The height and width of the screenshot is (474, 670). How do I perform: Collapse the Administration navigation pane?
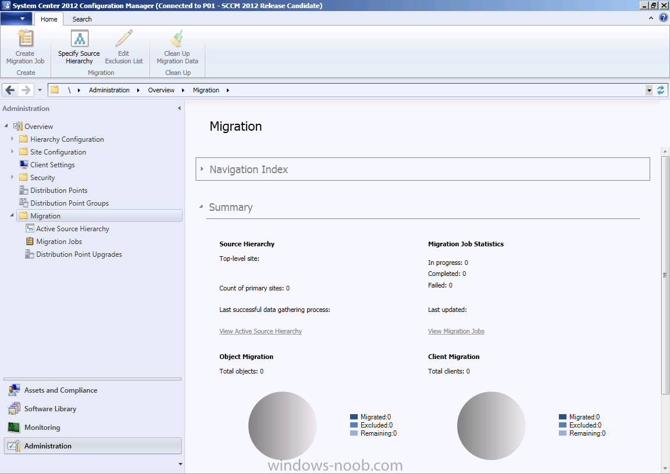[180, 109]
